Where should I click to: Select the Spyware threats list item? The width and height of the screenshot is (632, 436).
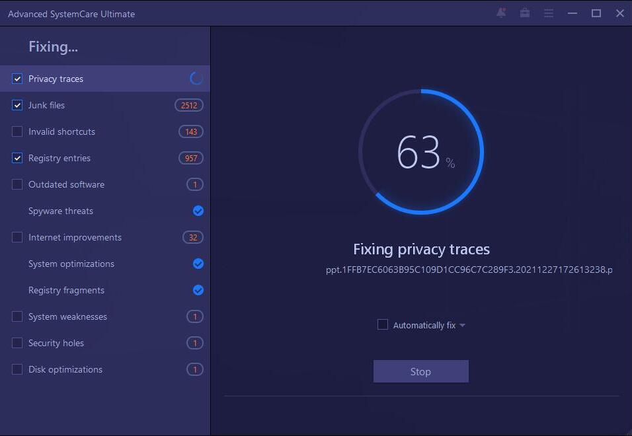(105, 211)
